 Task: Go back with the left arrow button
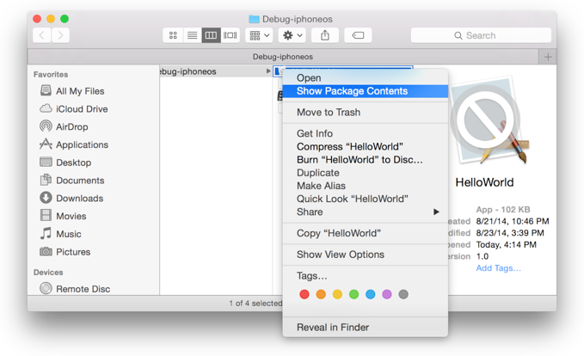click(x=41, y=35)
